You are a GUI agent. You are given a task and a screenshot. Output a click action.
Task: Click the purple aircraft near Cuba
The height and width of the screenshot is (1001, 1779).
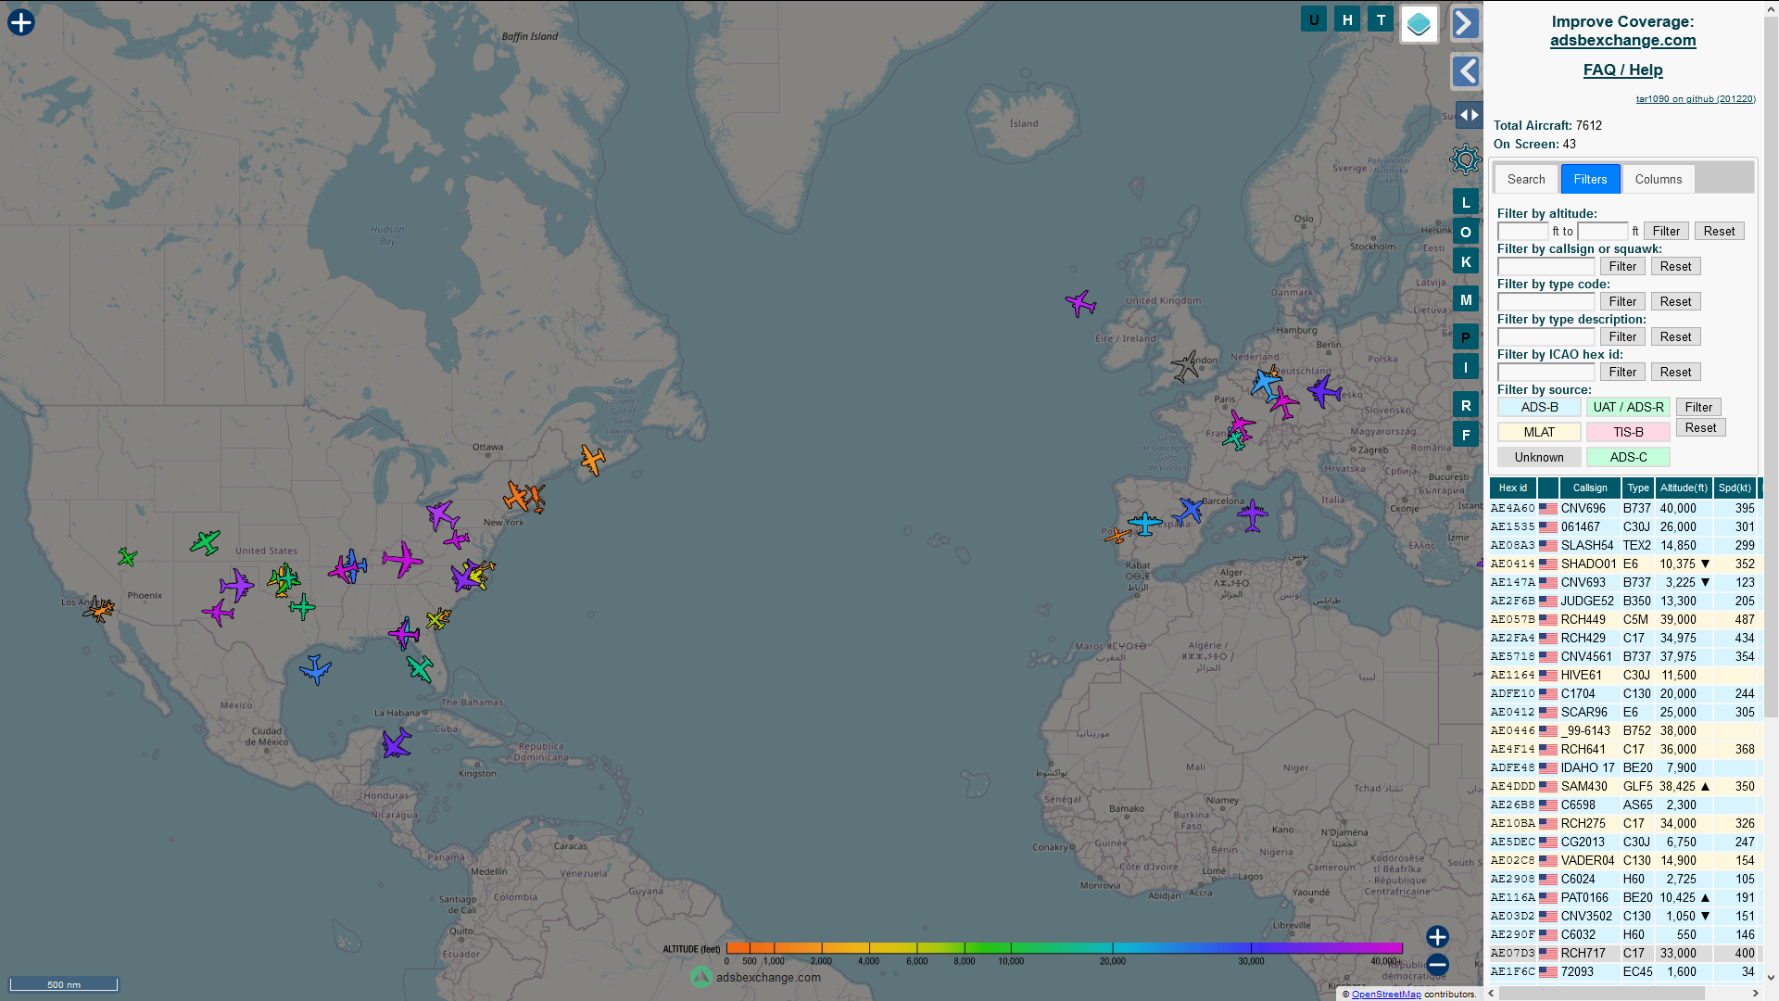click(397, 742)
